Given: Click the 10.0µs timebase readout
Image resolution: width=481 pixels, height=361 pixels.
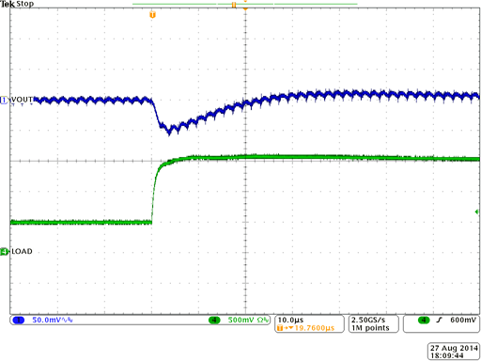Looking at the screenshot, I should pyautogui.click(x=290, y=320).
